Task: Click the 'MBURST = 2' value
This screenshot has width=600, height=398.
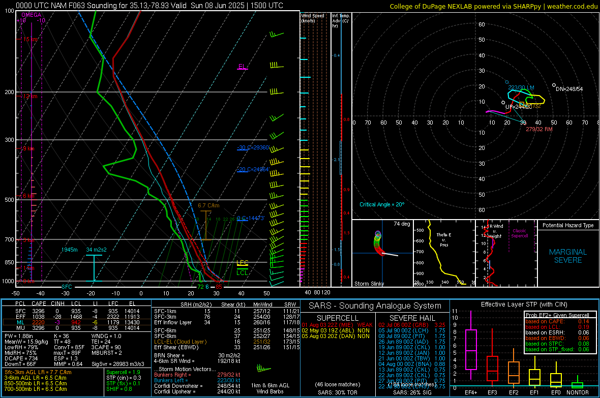Action: click(x=106, y=353)
